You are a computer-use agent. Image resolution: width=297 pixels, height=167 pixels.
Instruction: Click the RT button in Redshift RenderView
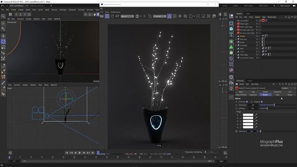pyautogui.click(x=117, y=16)
